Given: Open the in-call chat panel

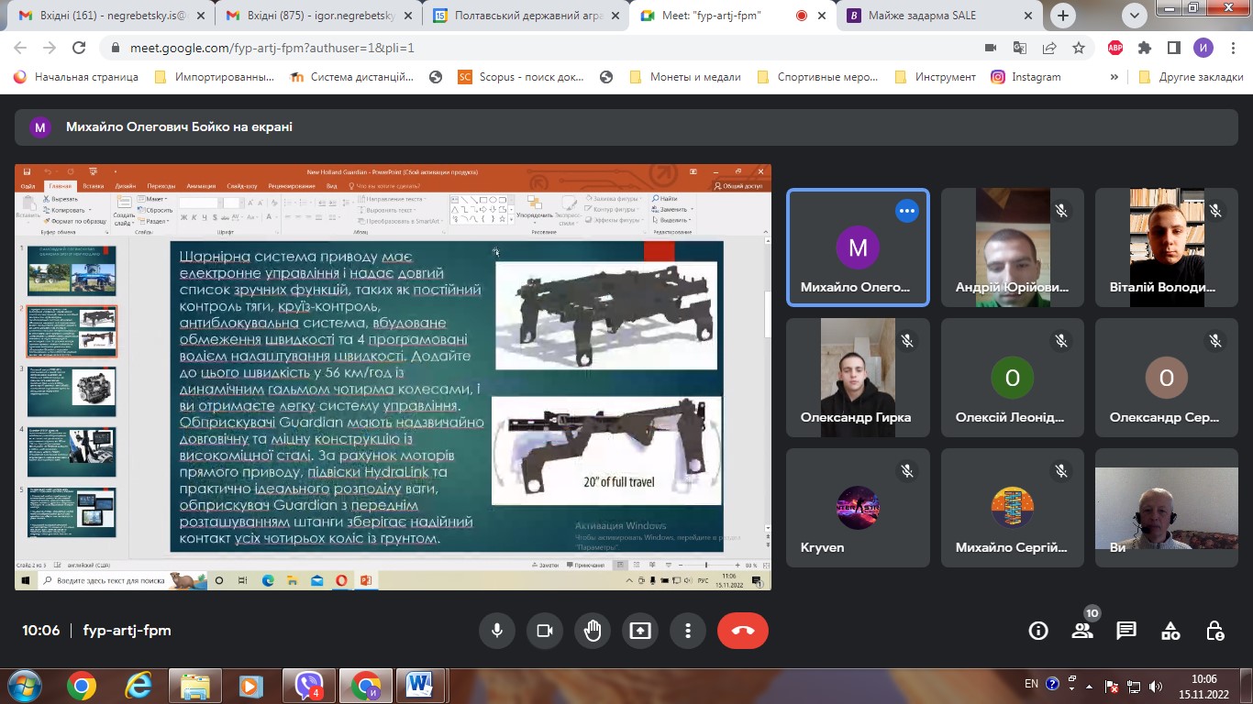Looking at the screenshot, I should pyautogui.click(x=1126, y=631).
